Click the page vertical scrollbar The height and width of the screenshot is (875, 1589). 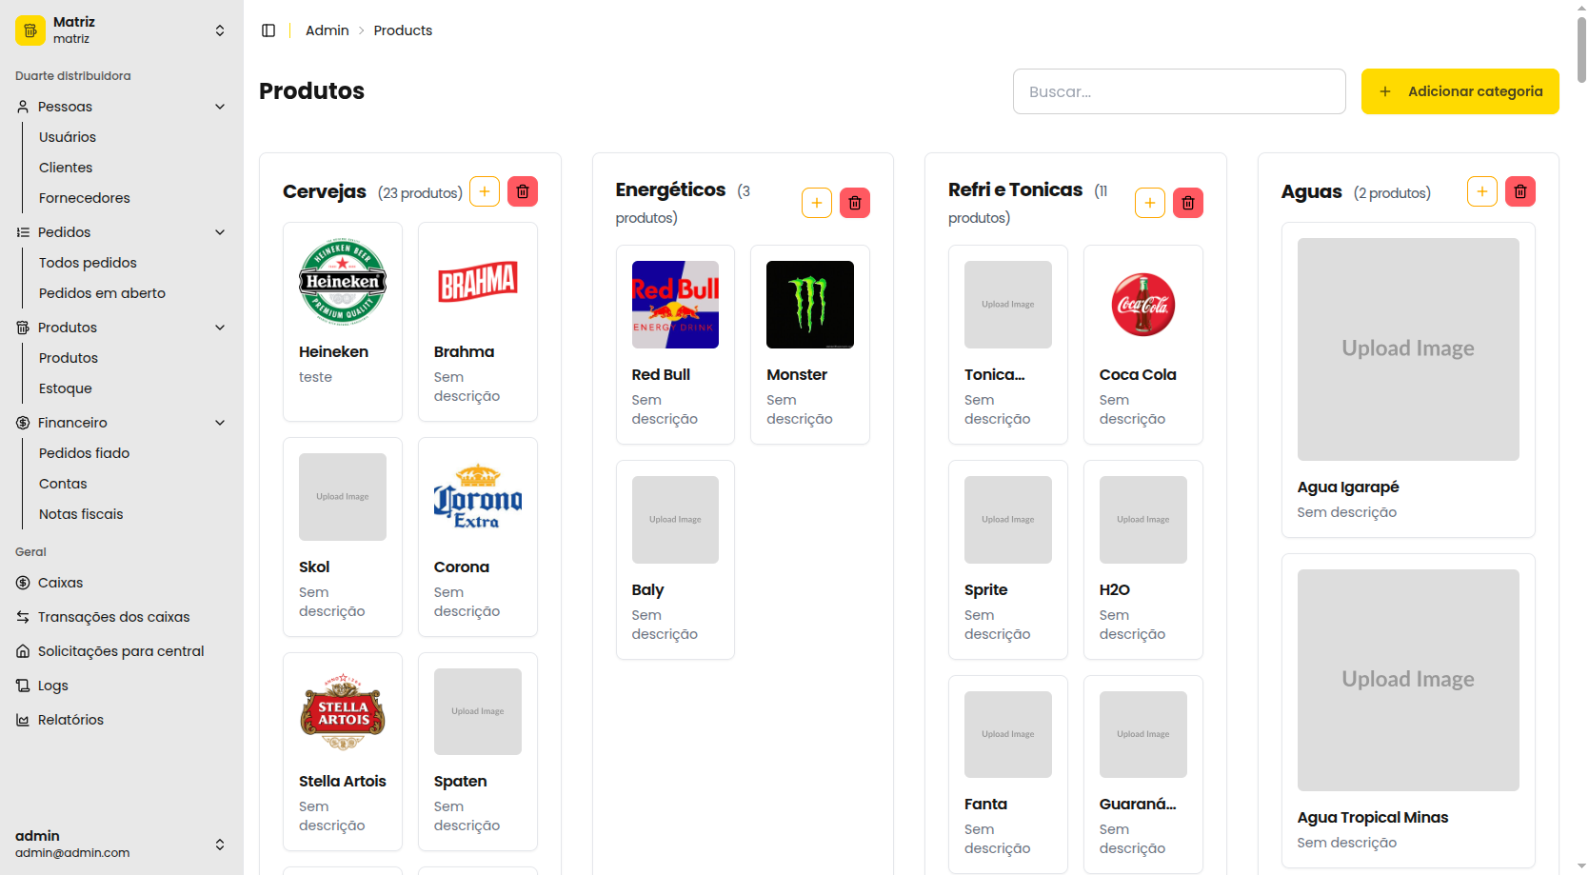click(x=1581, y=50)
